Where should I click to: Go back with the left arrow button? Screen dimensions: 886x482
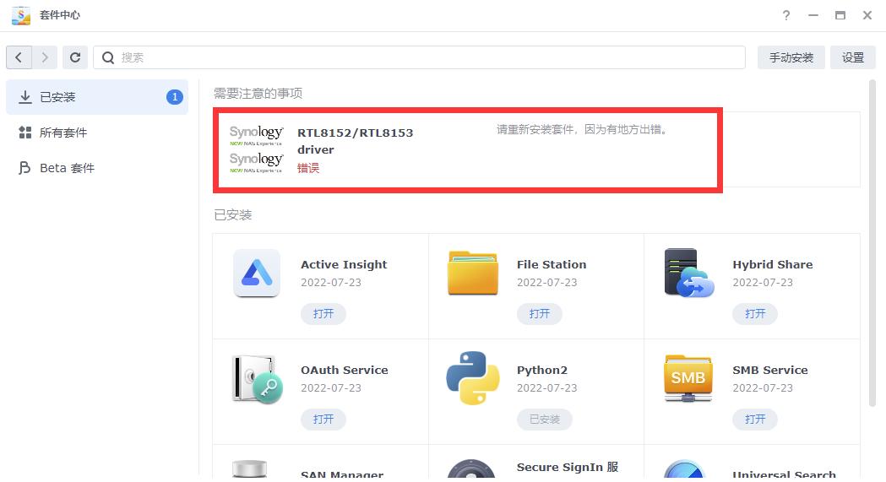click(19, 57)
